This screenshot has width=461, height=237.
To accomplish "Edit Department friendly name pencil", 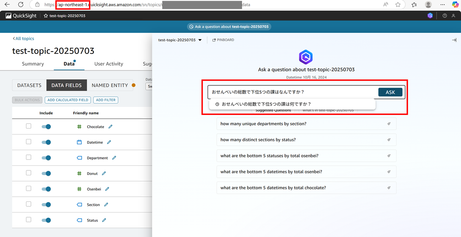I will click(114, 158).
